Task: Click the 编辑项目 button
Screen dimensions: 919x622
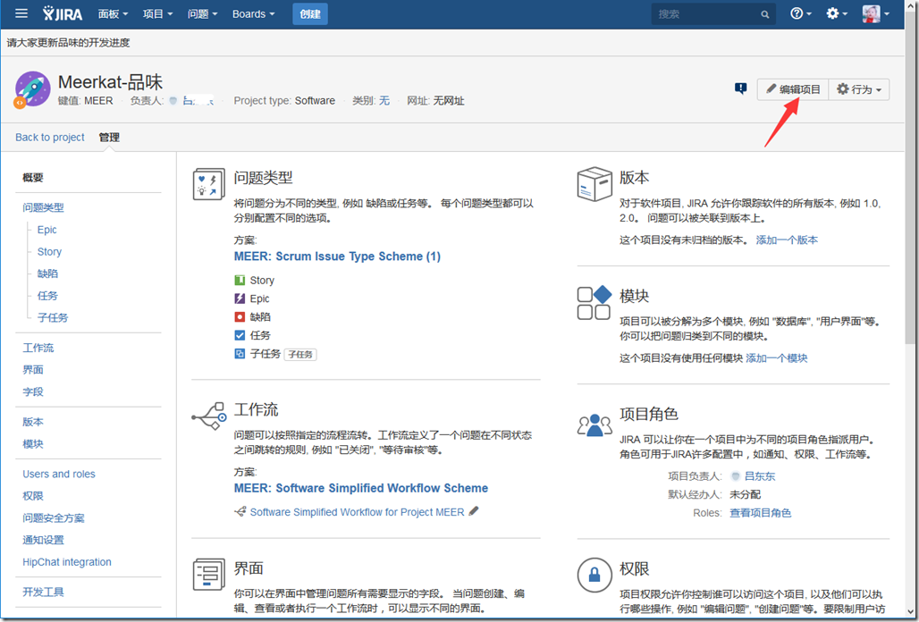Action: click(793, 89)
